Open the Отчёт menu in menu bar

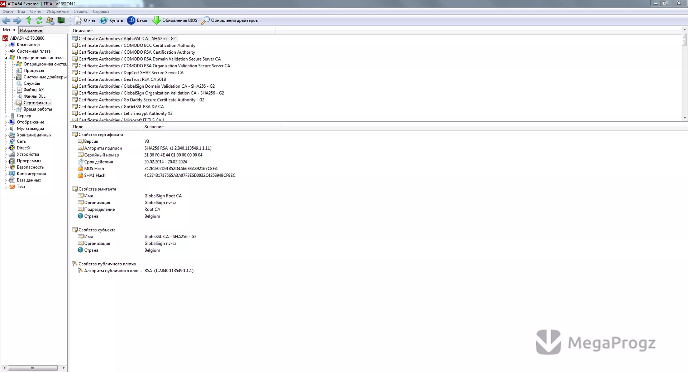(36, 11)
